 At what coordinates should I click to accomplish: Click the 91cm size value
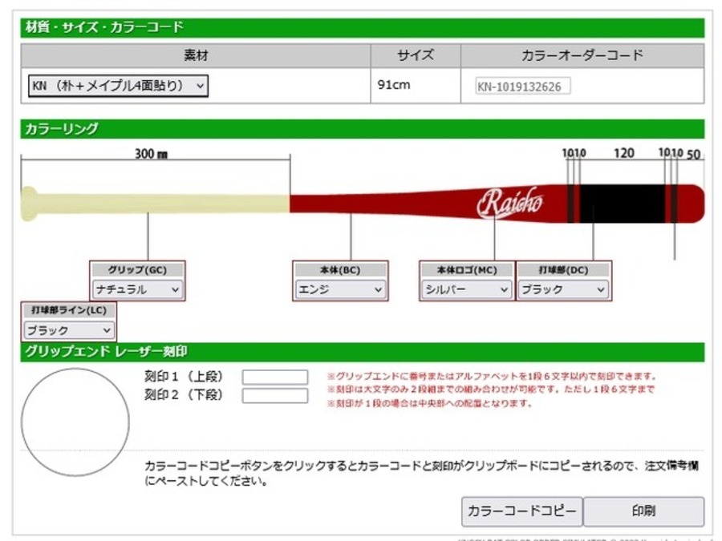[394, 85]
